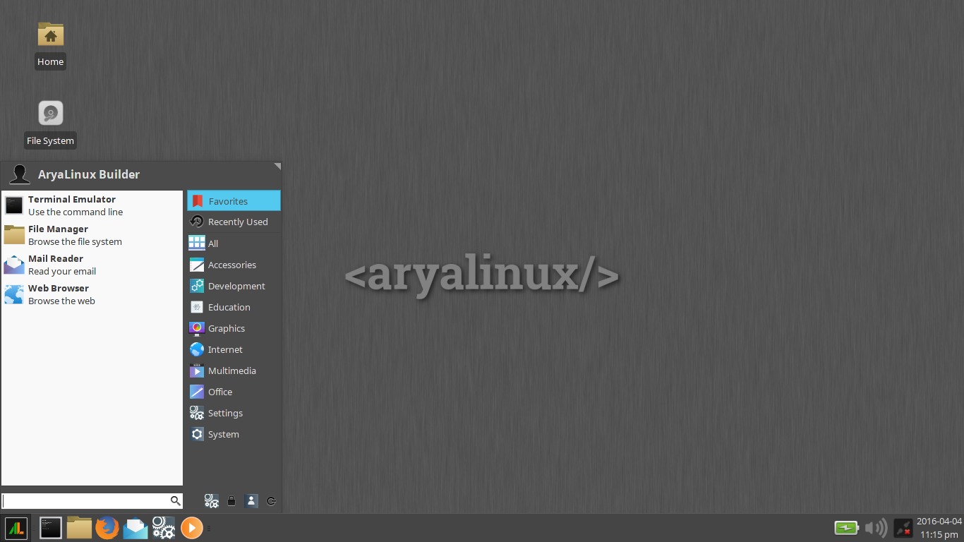Open mail envelope launcher on panel

[135, 528]
